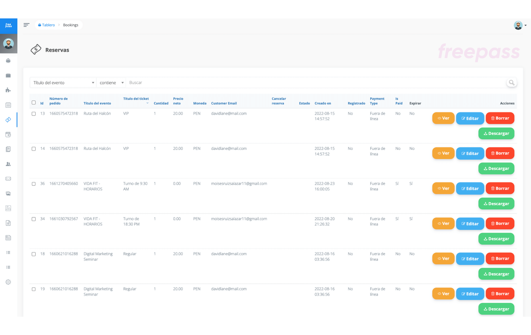Click the magnifier search icon
Viewport: 531px width, 335px height.
pyautogui.click(x=511, y=83)
